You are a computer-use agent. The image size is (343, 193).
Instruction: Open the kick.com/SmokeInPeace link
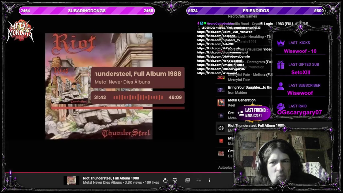tap(221, 65)
